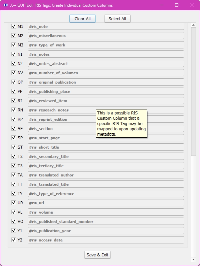The height and width of the screenshot is (266, 200).
Task: Disable the Y1 tag checkbox
Action: point(14,231)
